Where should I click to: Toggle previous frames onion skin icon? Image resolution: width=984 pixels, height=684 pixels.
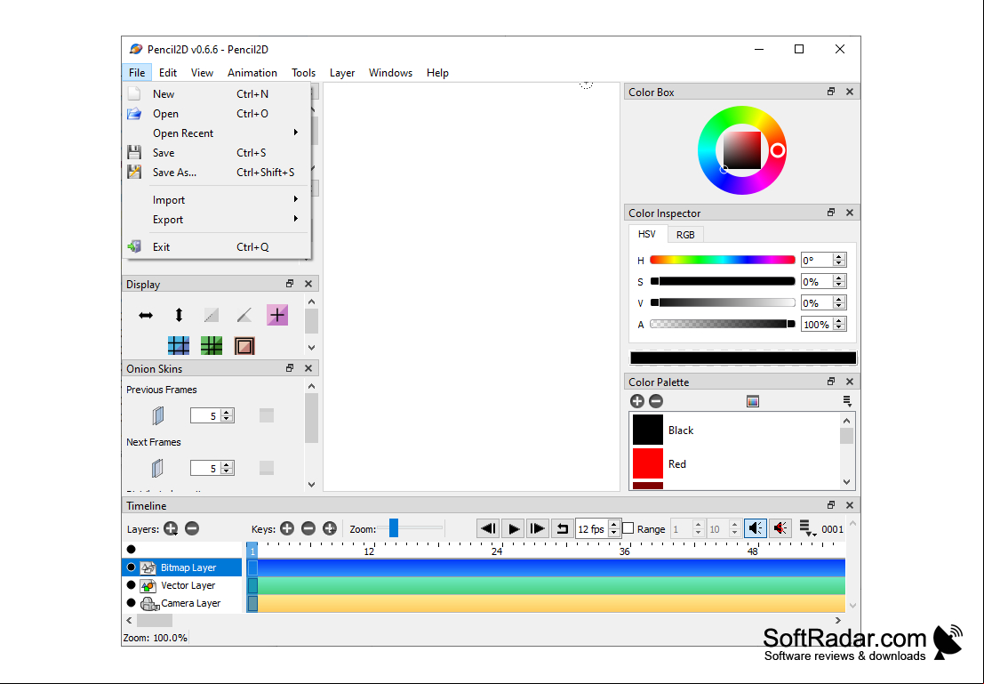point(158,415)
